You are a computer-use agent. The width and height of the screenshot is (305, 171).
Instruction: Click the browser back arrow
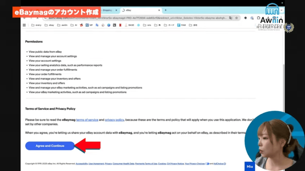26,18
